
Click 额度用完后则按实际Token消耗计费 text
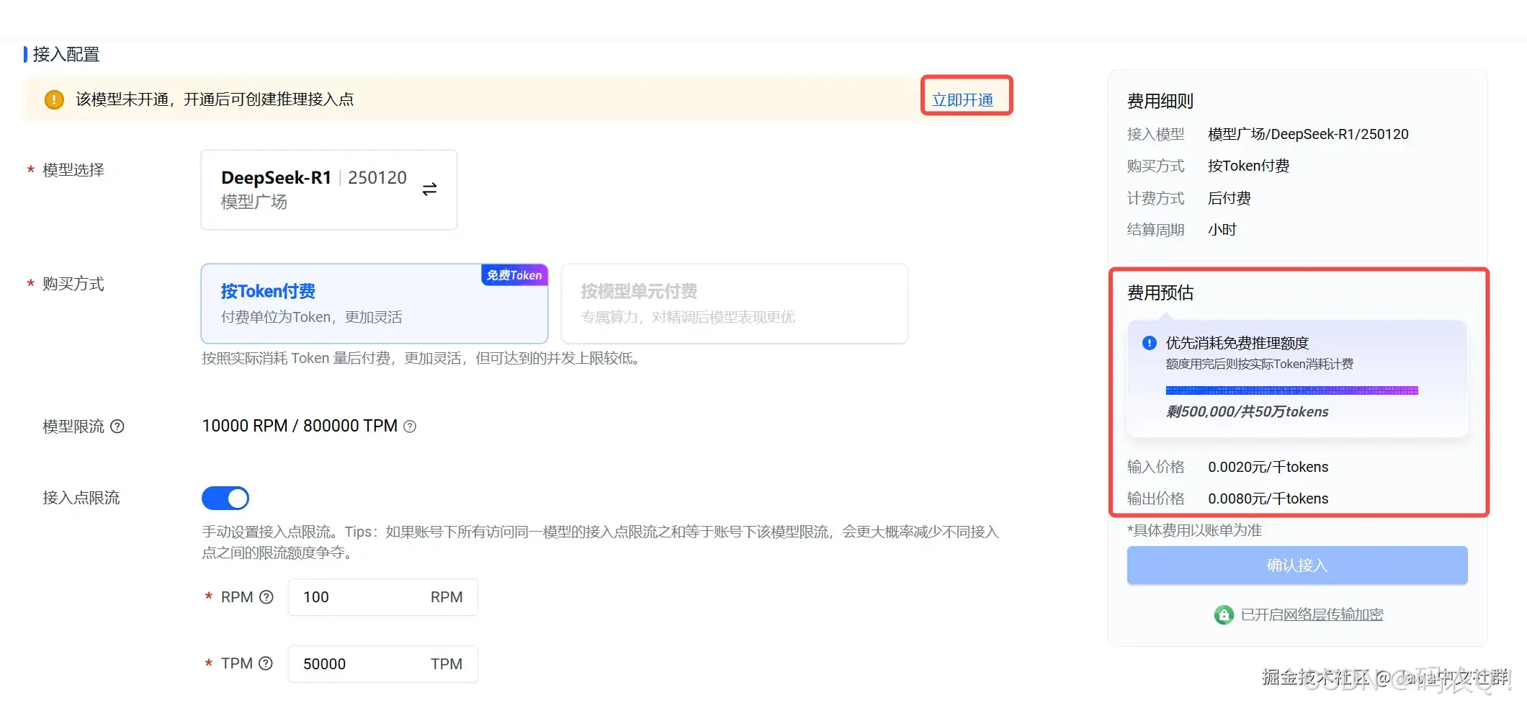(1260, 364)
